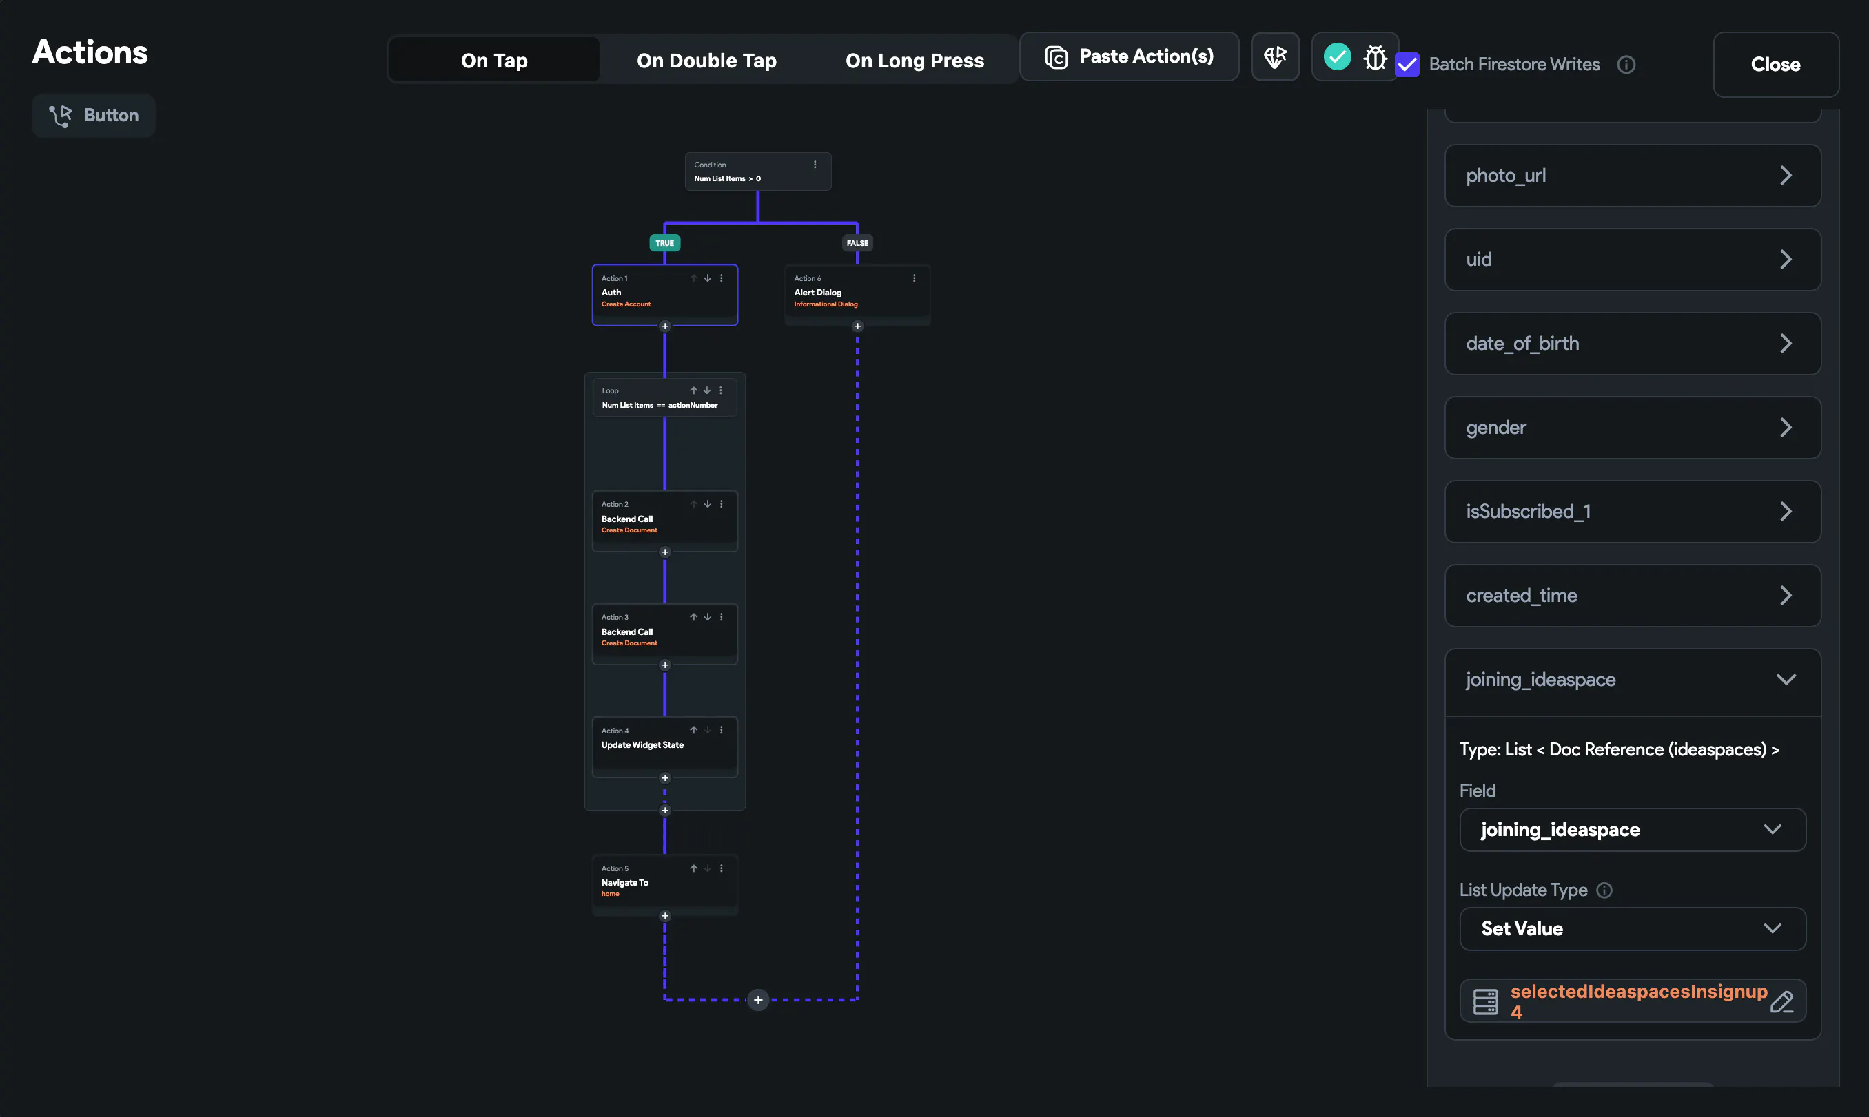Edit selectedIdeaspacesInsignup value with pencil icon

[x=1781, y=1002]
